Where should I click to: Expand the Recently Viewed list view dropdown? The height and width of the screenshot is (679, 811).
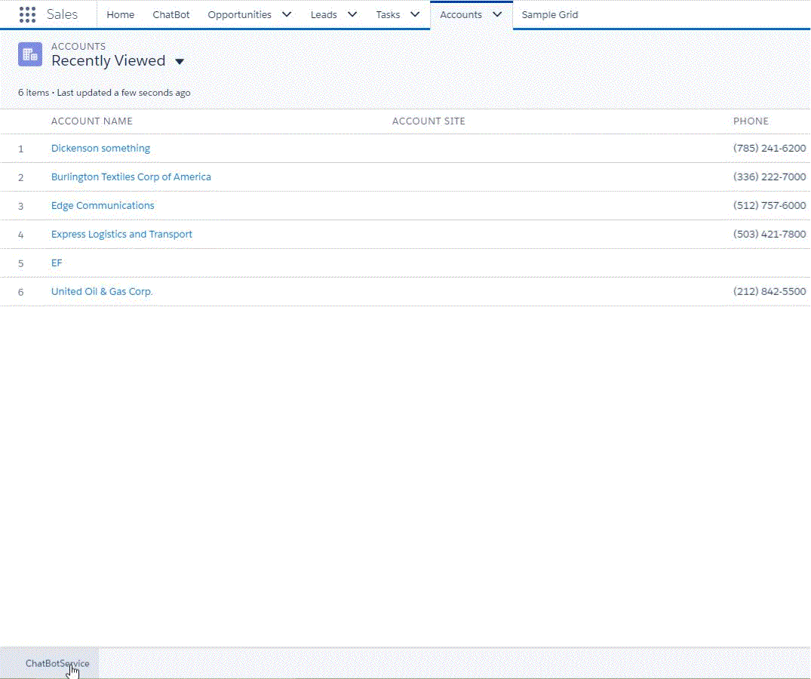tap(180, 62)
